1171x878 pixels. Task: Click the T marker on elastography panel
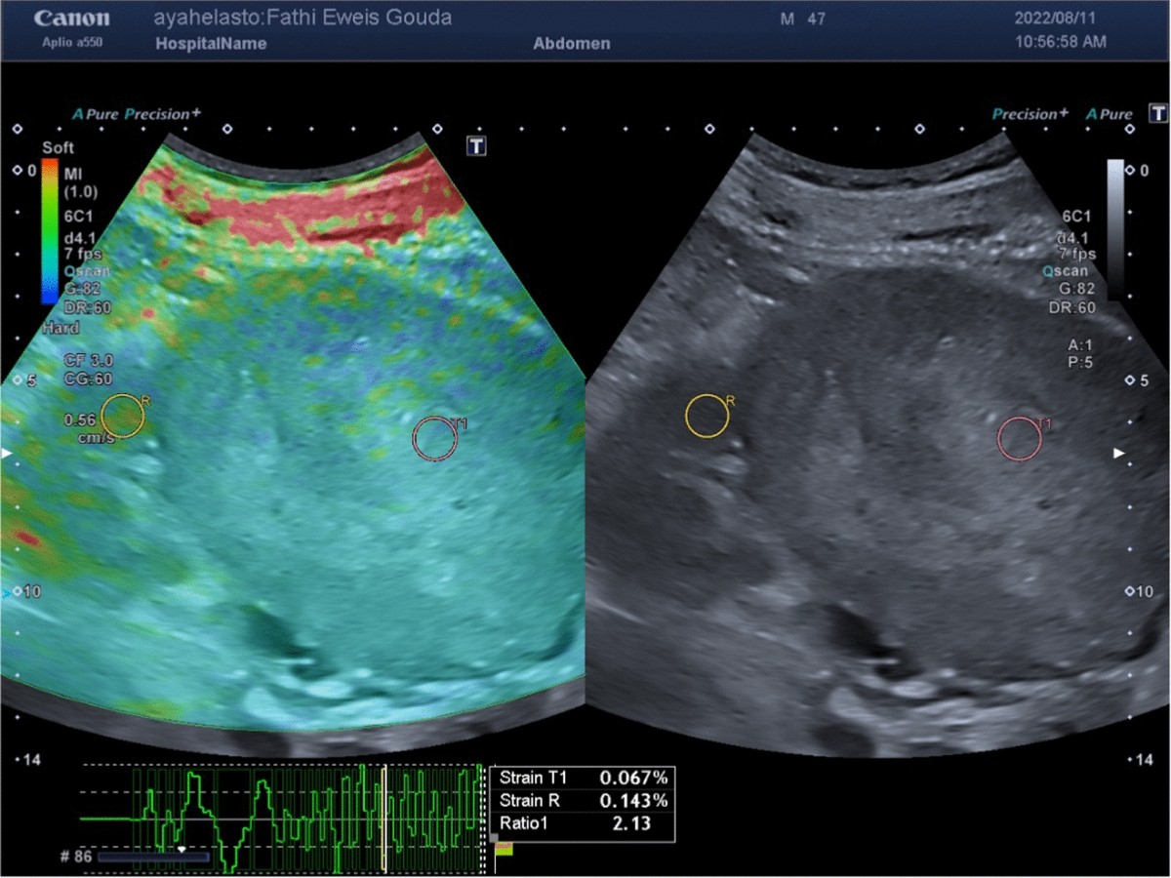[x=475, y=145]
